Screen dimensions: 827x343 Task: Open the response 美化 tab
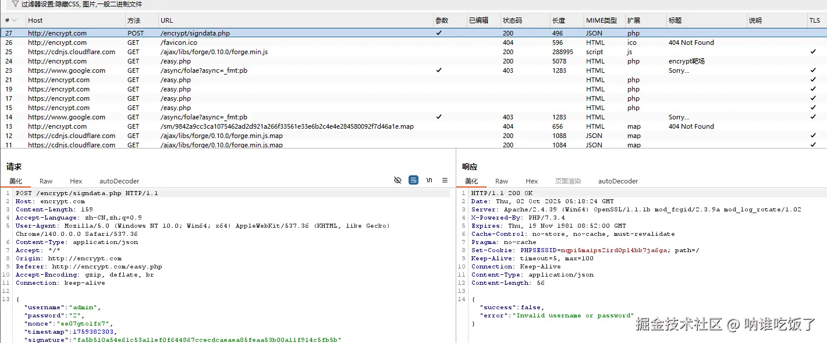pos(471,181)
